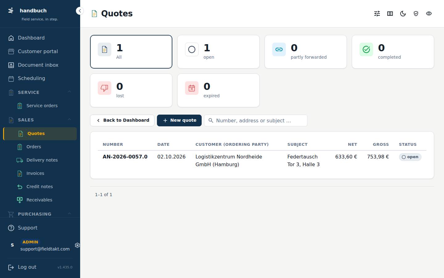Toggle the eye visibility icon
Screen dimensions: 444x278
coord(429,14)
